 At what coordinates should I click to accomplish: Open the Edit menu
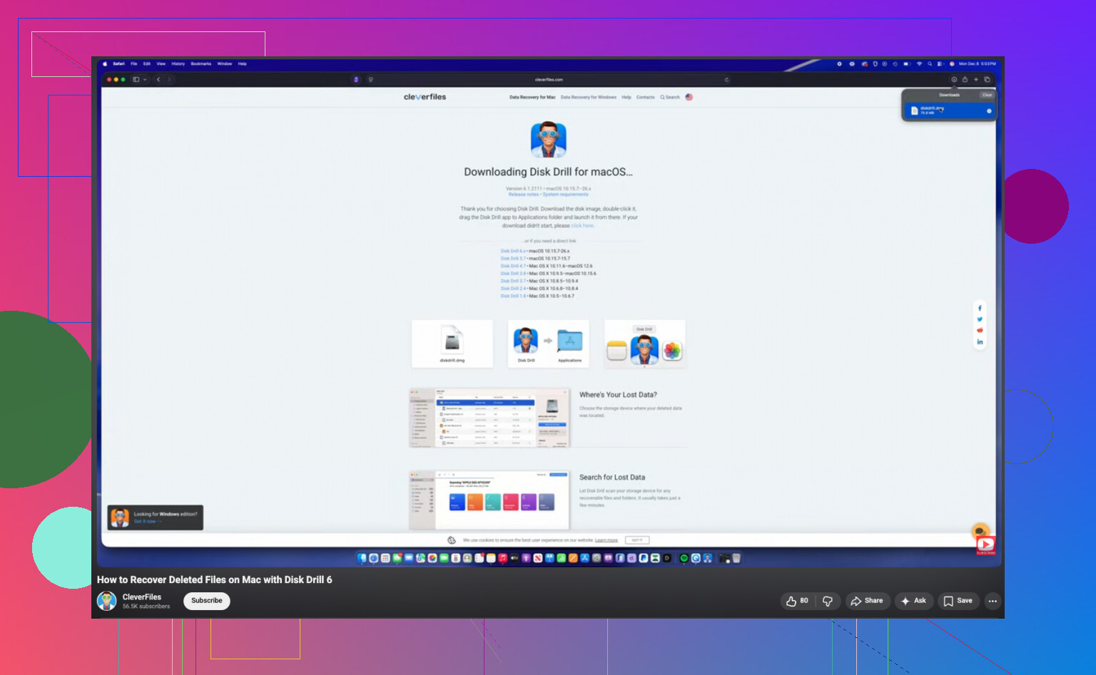click(x=147, y=63)
